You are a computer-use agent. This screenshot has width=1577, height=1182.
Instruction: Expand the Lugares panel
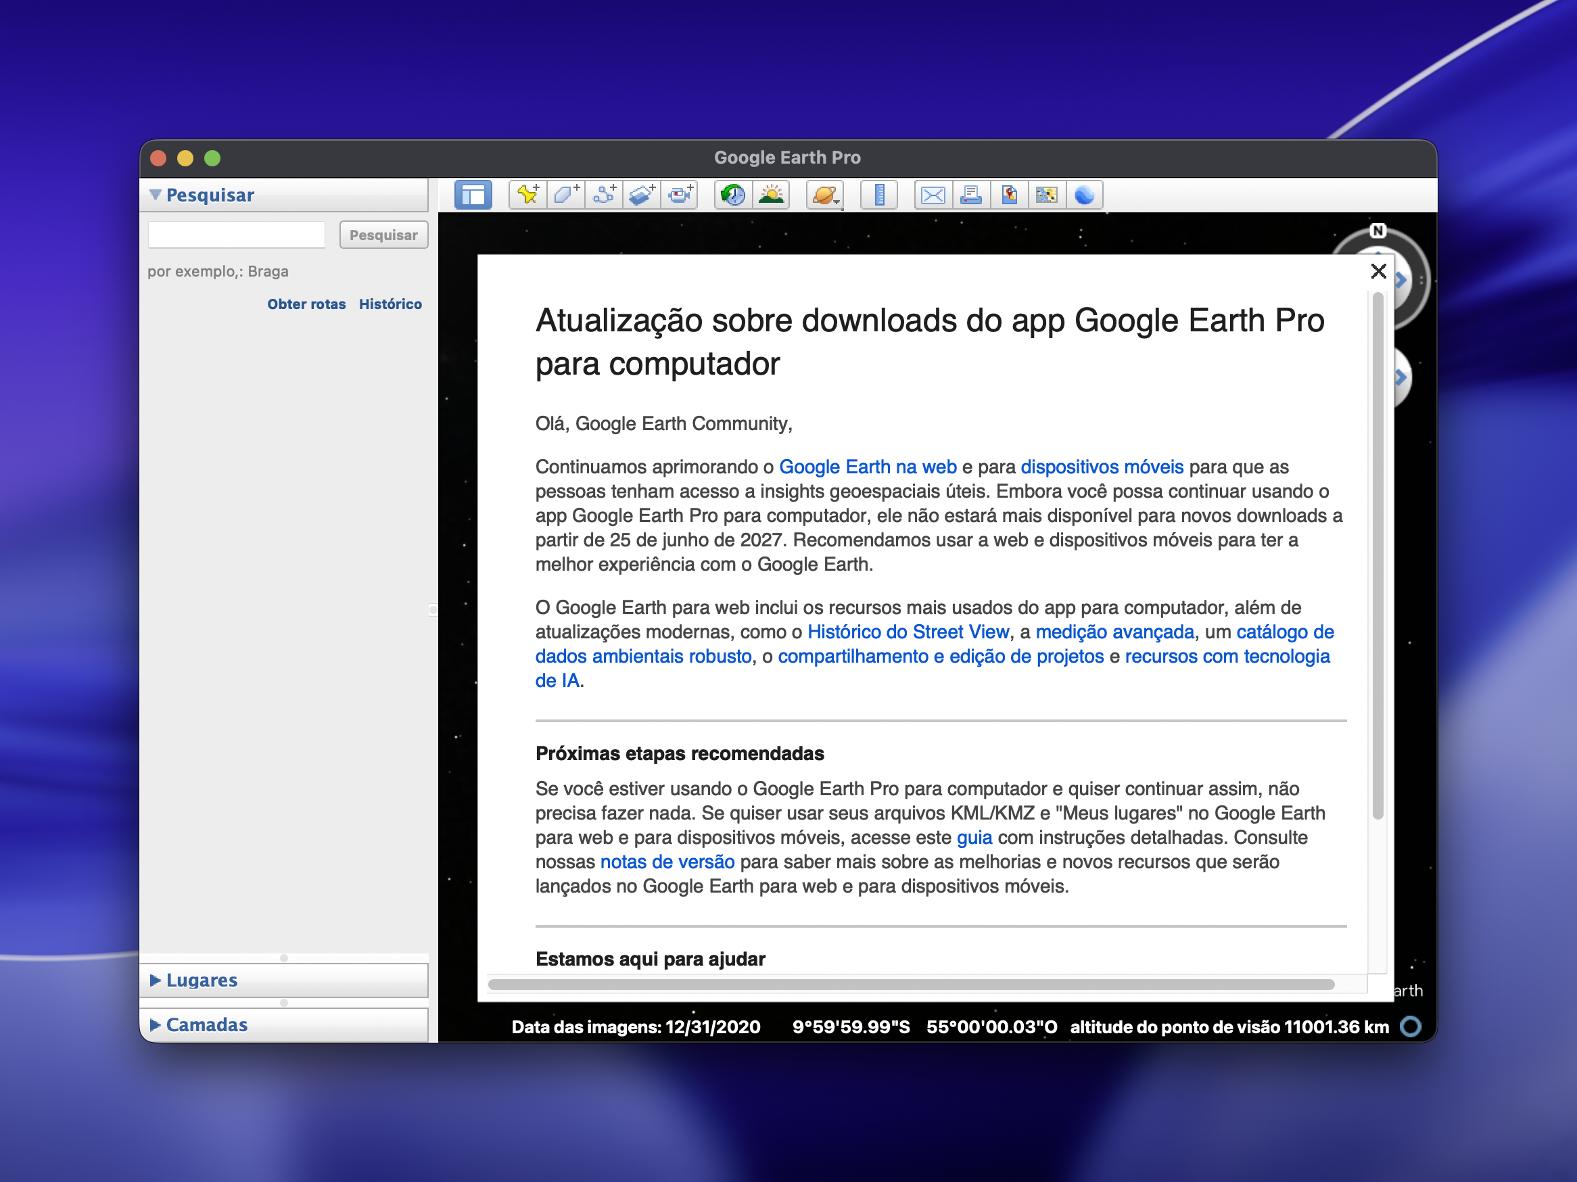[156, 980]
